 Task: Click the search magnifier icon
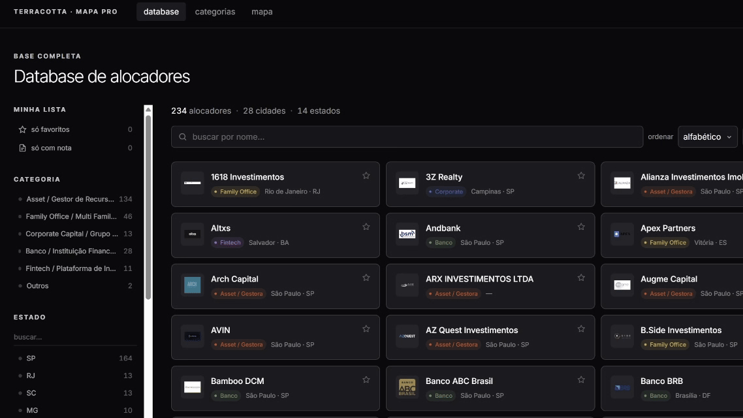pyautogui.click(x=182, y=137)
